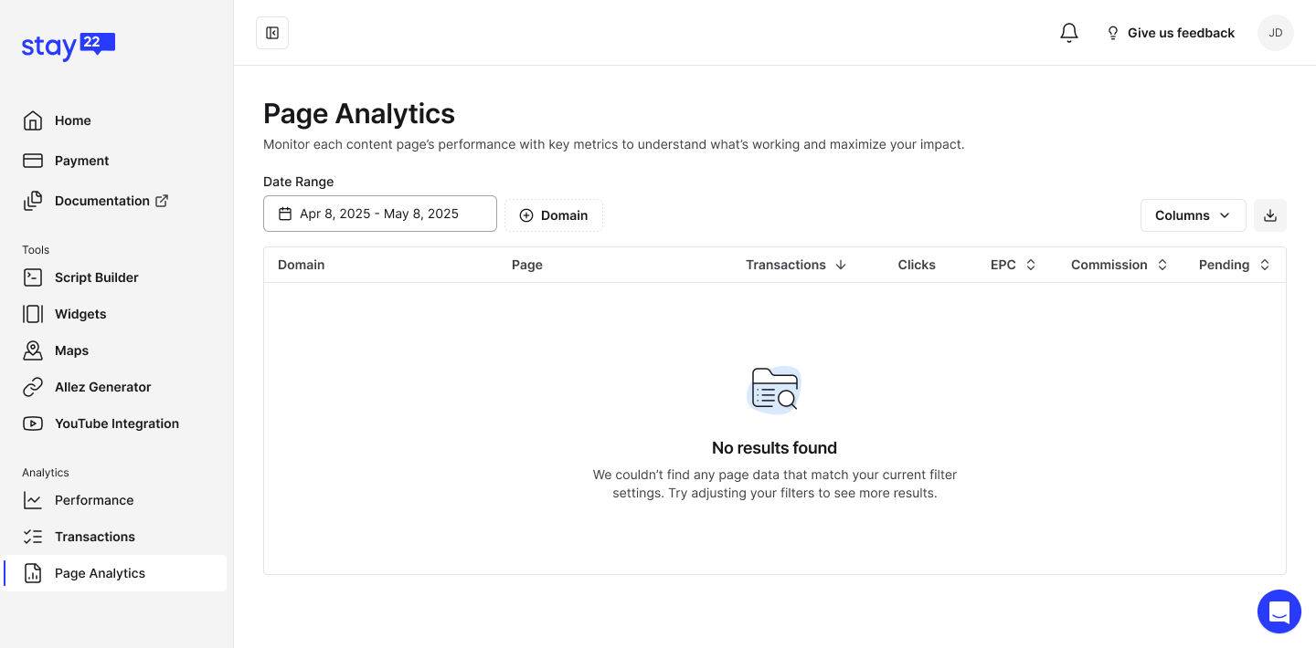Click the download export icon
Image resolution: width=1316 pixels, height=648 pixels.
pos(1269,215)
